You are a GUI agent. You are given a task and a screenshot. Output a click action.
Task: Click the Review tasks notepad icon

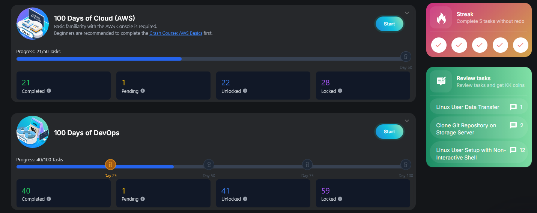coord(441,82)
